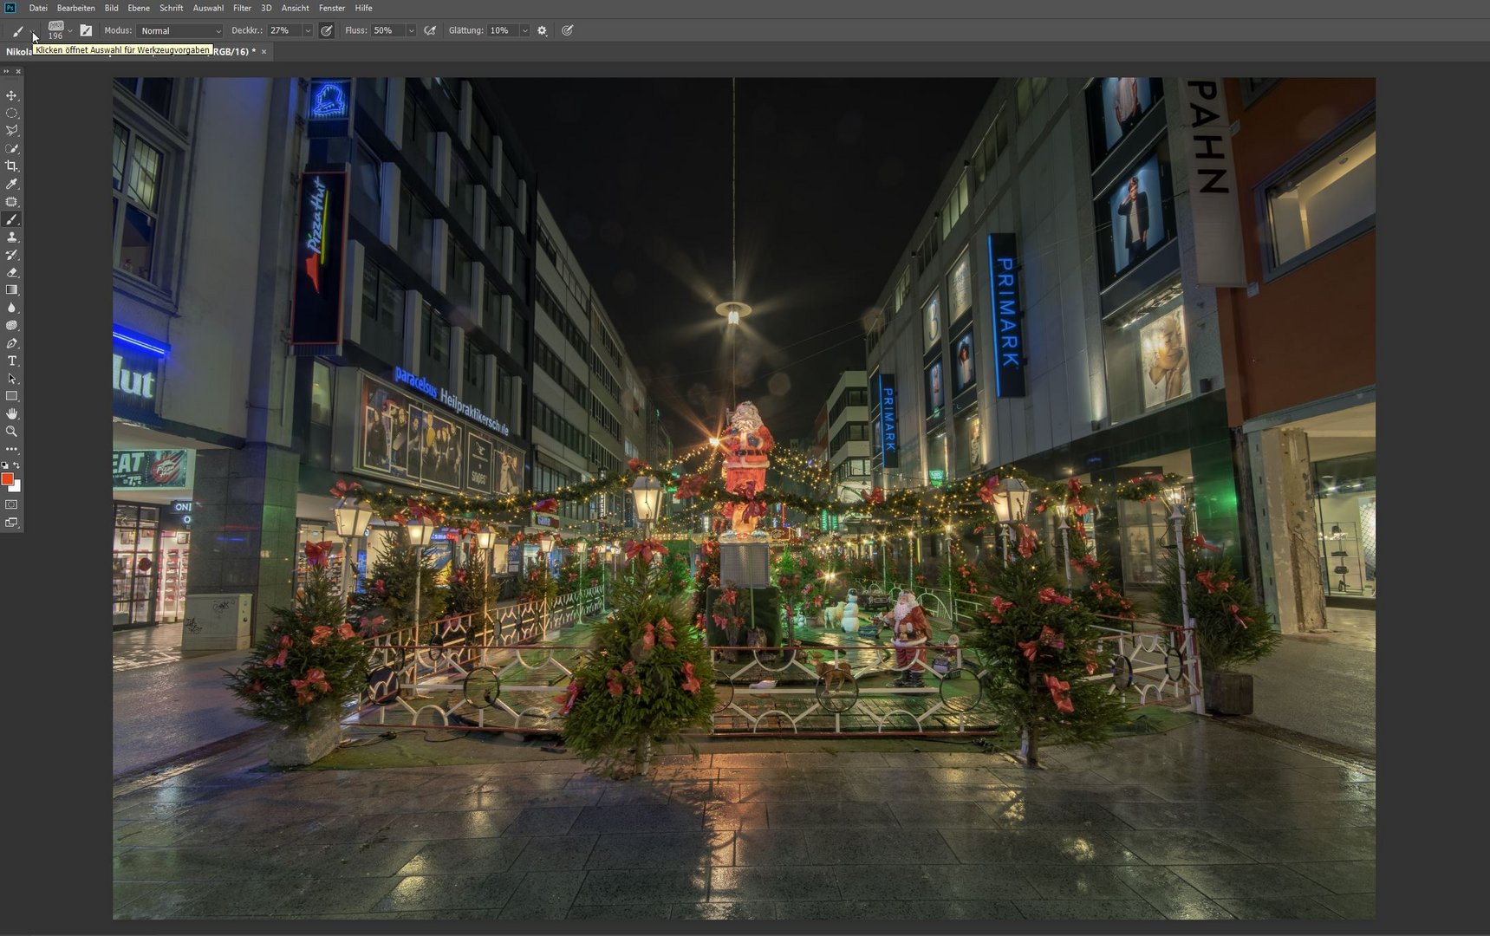Open the Photoshop Ps application icon
This screenshot has width=1490, height=936.
10,8
